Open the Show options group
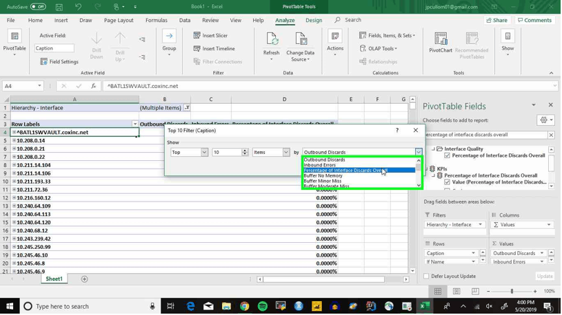The height and width of the screenshot is (315, 562). (x=508, y=43)
